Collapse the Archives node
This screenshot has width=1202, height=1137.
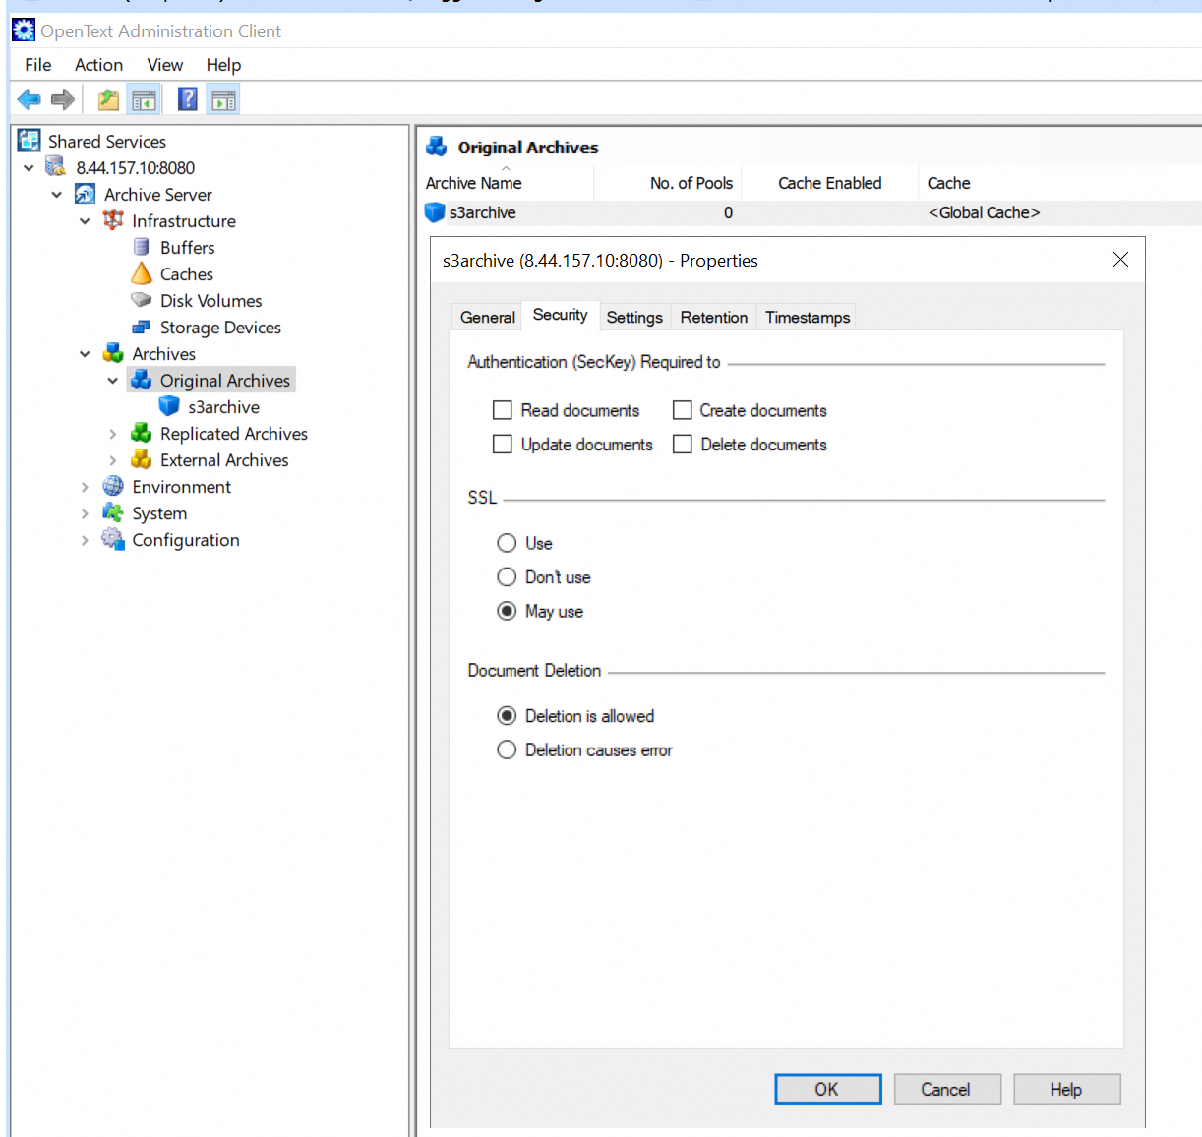[85, 354]
